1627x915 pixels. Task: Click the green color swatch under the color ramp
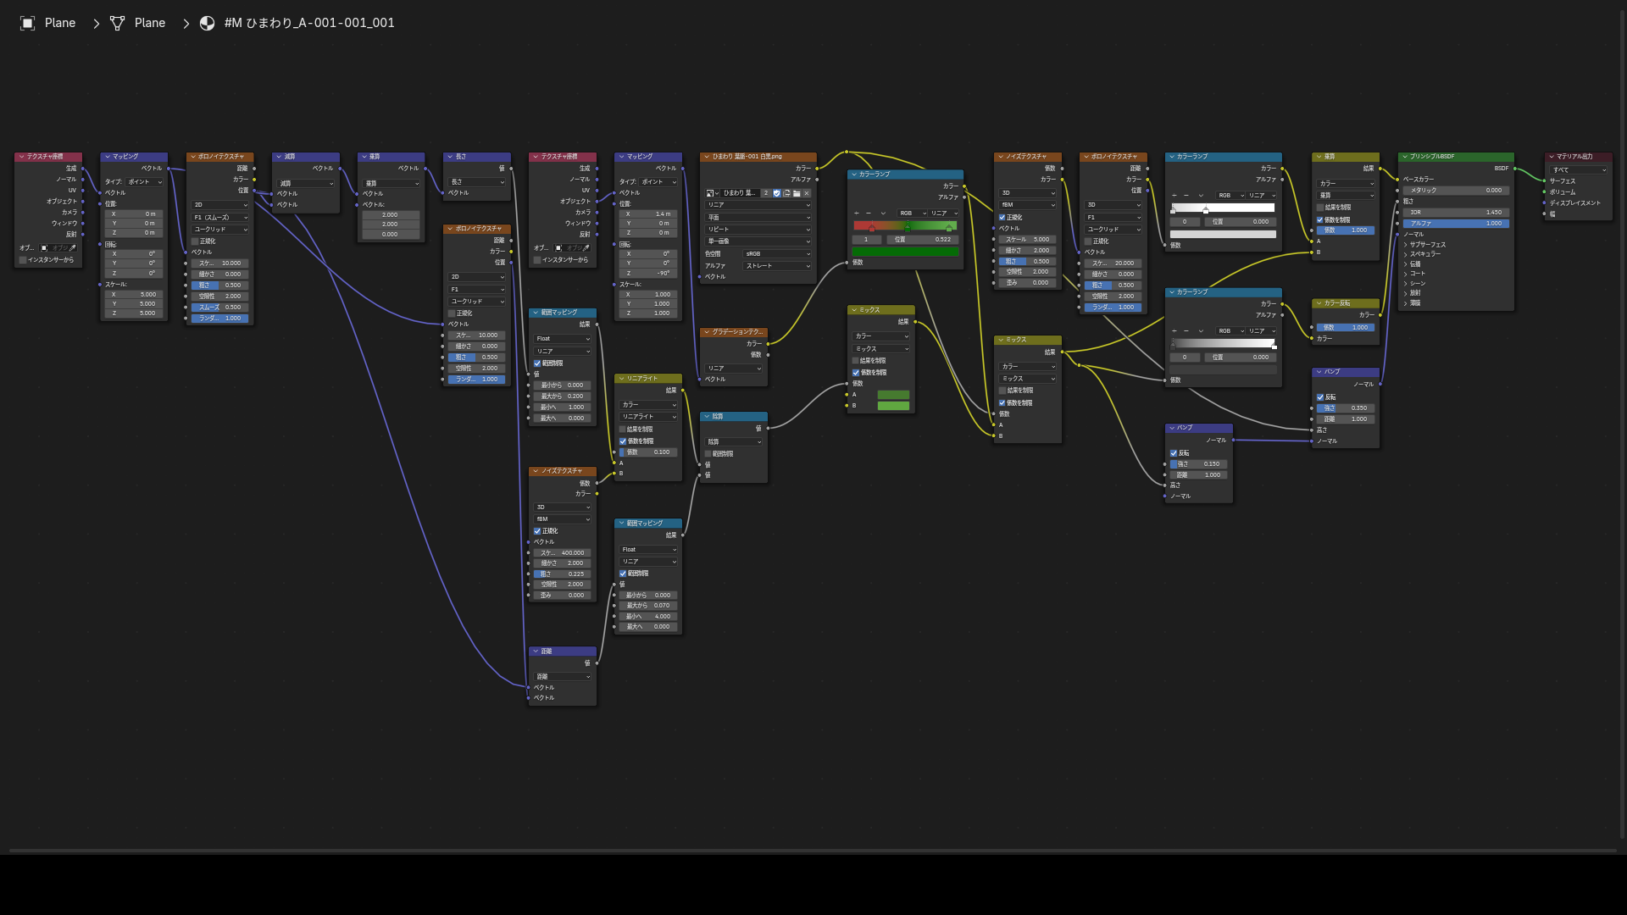tap(905, 252)
